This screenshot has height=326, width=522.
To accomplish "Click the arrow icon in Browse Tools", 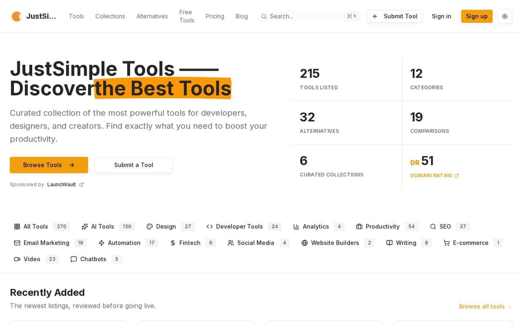I will (72, 165).
